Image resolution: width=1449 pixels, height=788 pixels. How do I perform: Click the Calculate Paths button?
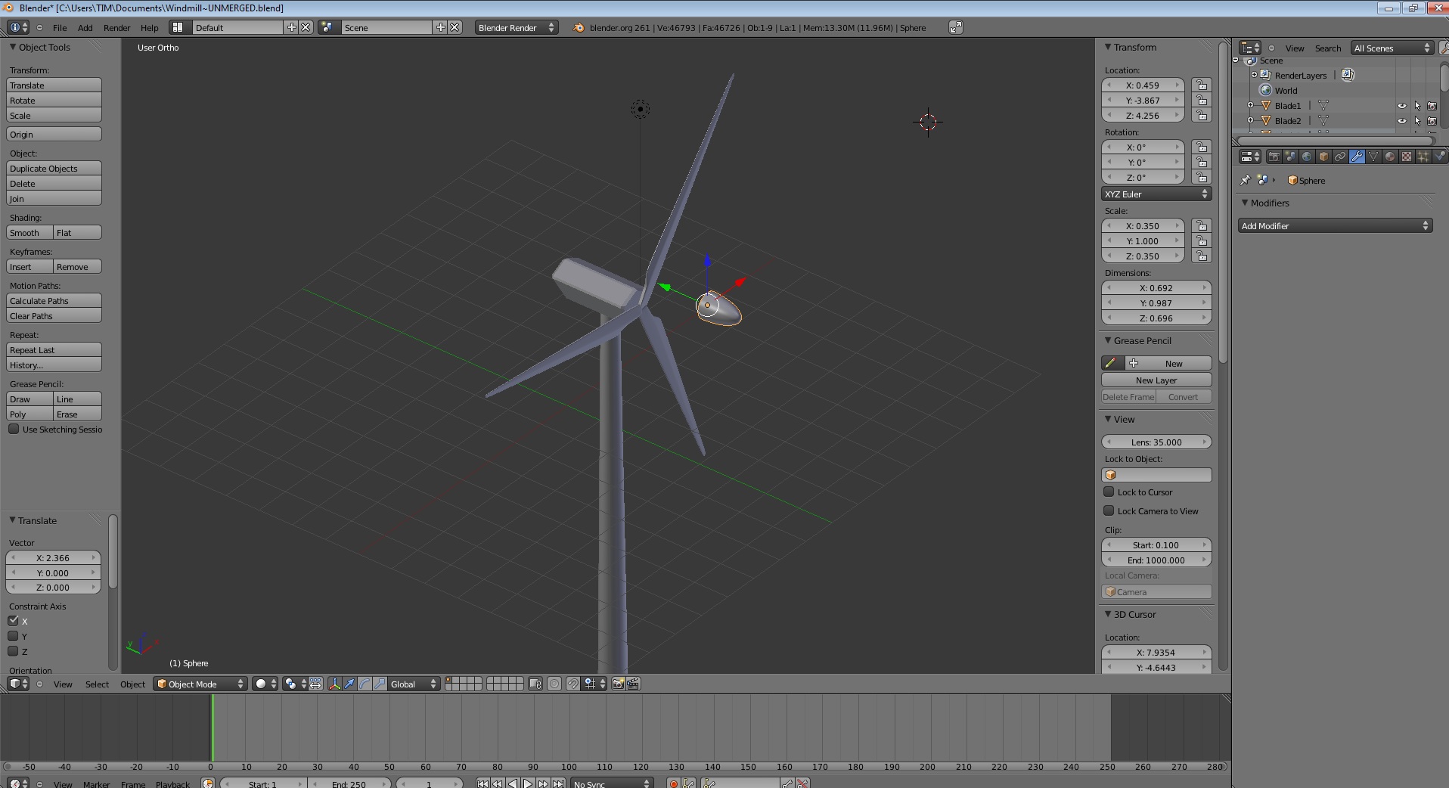click(x=54, y=300)
